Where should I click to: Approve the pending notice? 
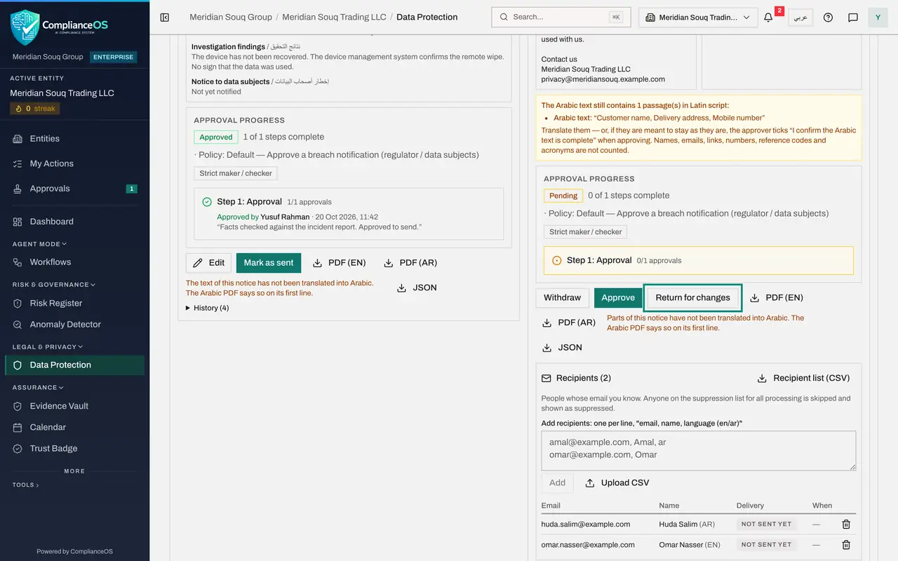[x=618, y=298]
